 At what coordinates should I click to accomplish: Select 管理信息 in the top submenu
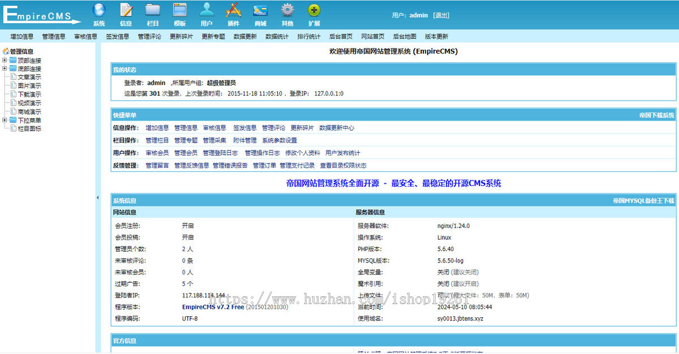54,37
